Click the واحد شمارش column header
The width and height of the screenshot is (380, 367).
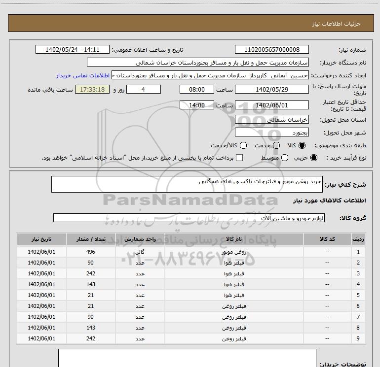pos(140,239)
